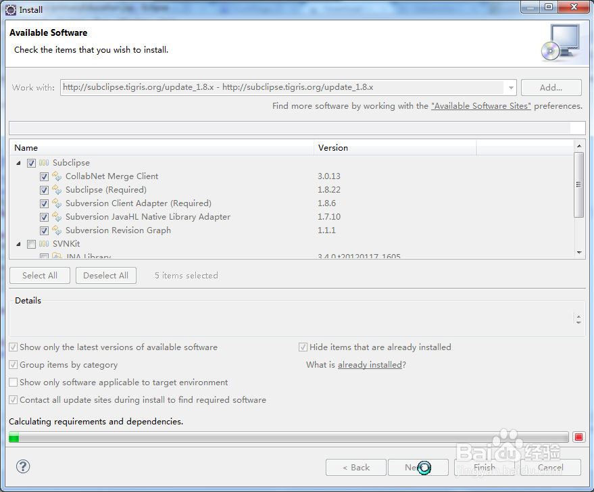Viewport: 594px width, 492px height.
Task: Uncheck CollabNet Merge Client
Action: [x=45, y=176]
